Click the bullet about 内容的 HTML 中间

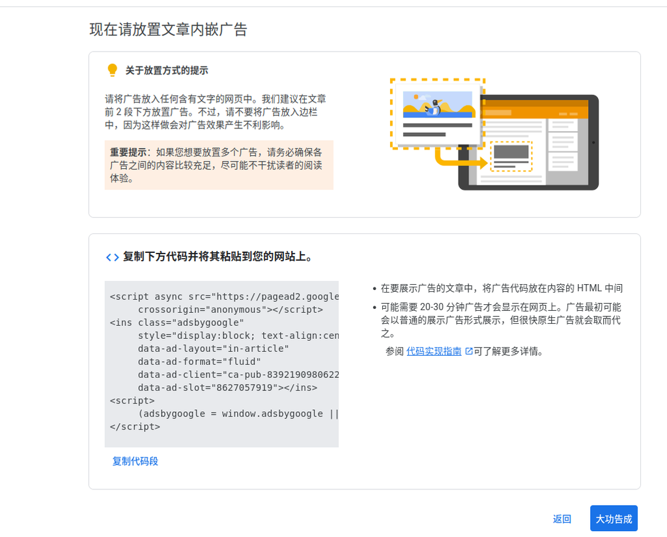click(x=502, y=289)
